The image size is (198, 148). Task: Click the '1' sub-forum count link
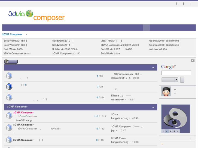pos(25,85)
